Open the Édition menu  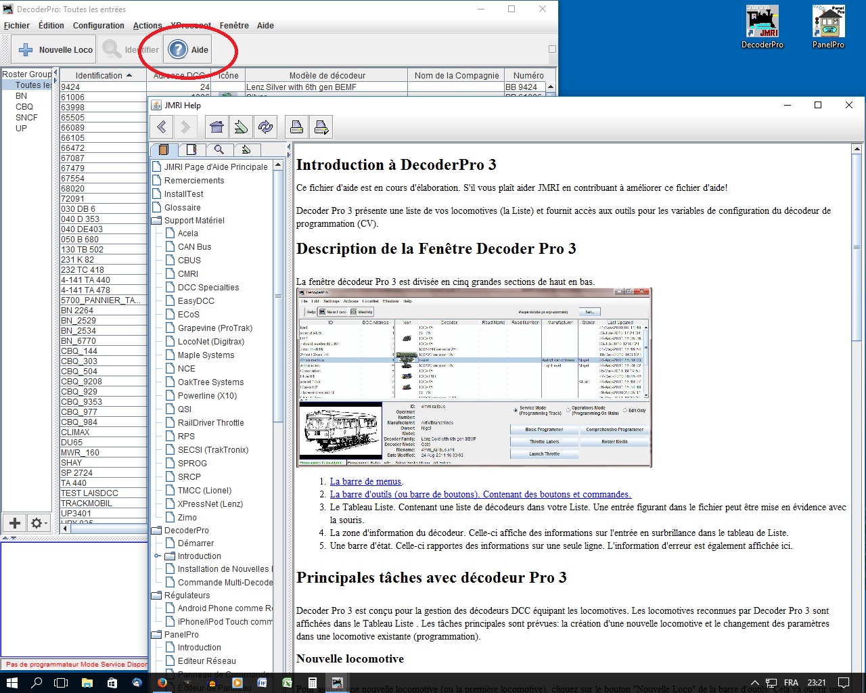(x=51, y=26)
